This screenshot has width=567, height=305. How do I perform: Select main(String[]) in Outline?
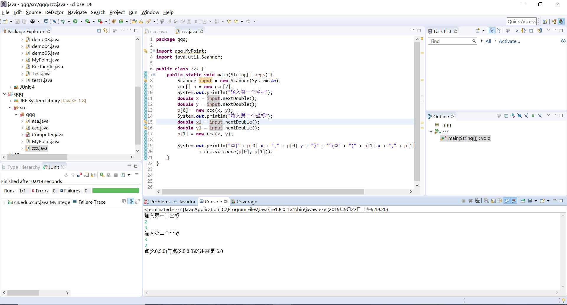(x=465, y=138)
